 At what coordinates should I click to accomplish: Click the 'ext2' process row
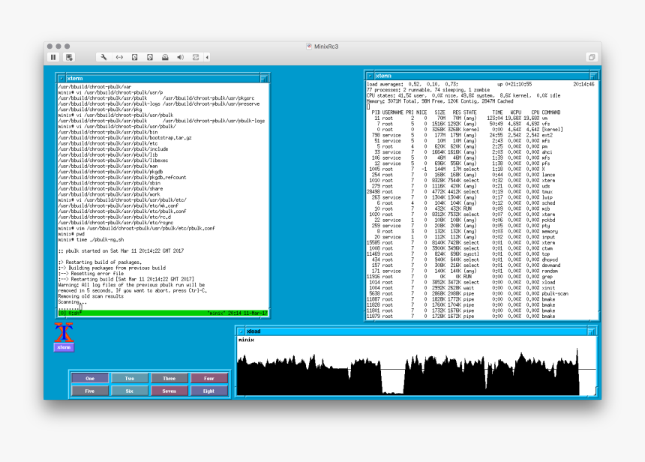click(x=461, y=135)
